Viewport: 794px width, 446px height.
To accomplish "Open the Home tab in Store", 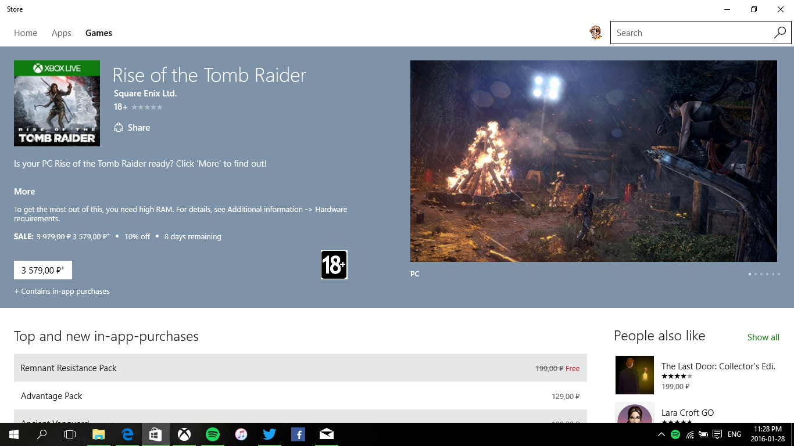I will click(x=26, y=33).
